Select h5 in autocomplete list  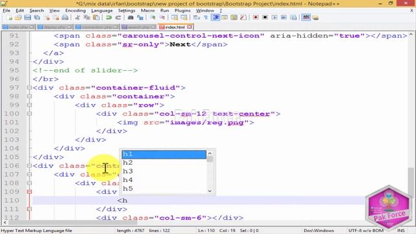[164, 188]
